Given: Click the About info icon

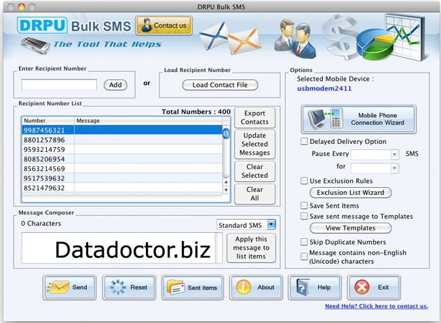Looking at the screenshot, I should [x=244, y=287].
